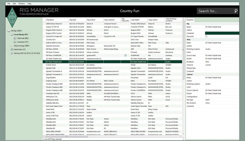Screen dimensions: 245x141
Task: Click the Local Library folder icon
Action: coord(12,34)
